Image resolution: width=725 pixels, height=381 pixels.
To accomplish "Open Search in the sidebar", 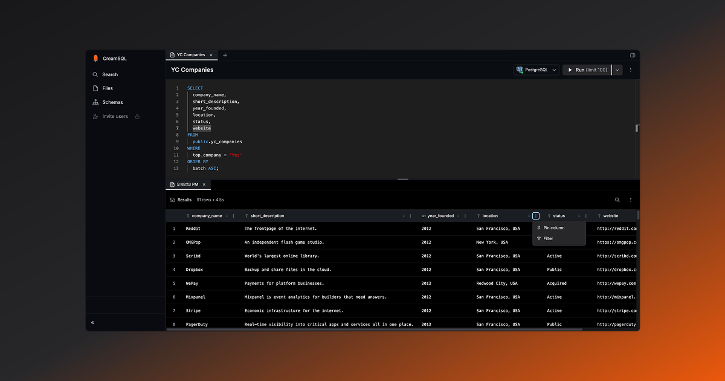I will tap(109, 74).
